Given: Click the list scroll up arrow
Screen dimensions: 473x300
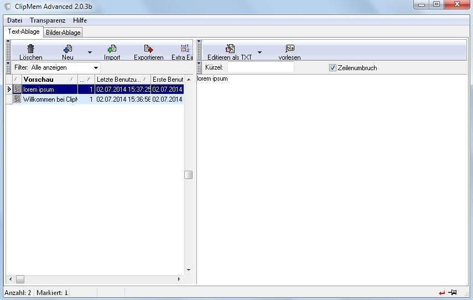Looking at the screenshot, I should (x=189, y=80).
